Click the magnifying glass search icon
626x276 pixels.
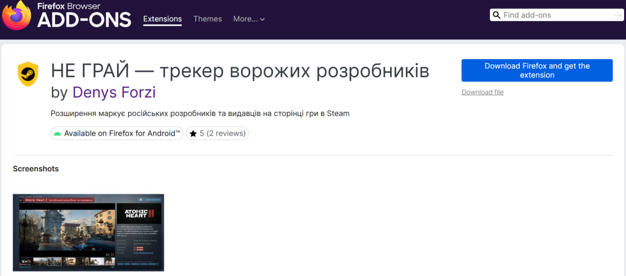496,15
